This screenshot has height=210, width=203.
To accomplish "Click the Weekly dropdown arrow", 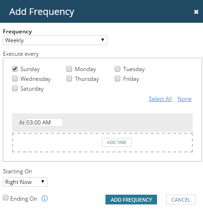I will pyautogui.click(x=103, y=40).
